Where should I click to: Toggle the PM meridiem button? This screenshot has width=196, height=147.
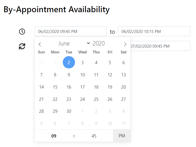122,136
